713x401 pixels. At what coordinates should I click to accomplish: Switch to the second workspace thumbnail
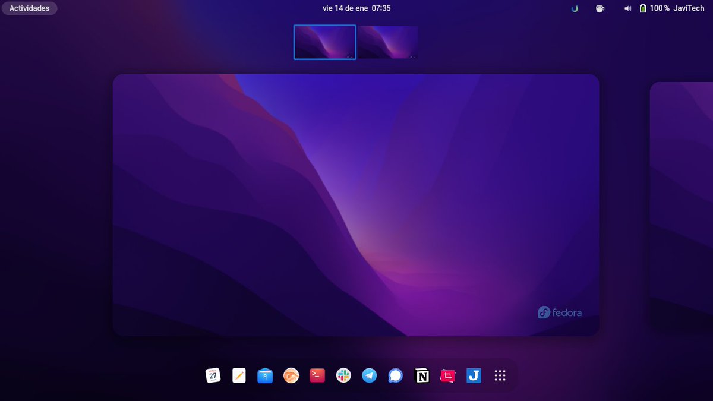point(388,42)
